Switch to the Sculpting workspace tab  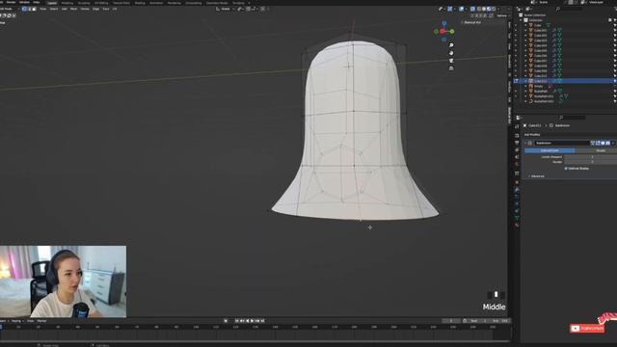84,3
